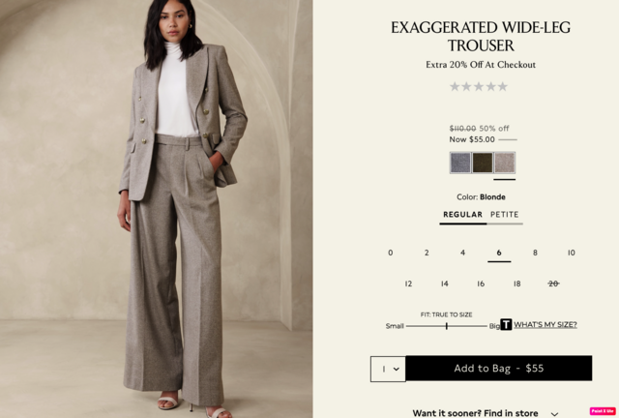Switch to the Regular tab
619x418 pixels.
[462, 215]
